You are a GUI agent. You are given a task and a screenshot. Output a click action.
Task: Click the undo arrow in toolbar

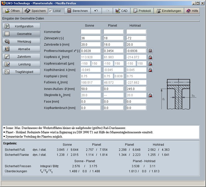96,11
